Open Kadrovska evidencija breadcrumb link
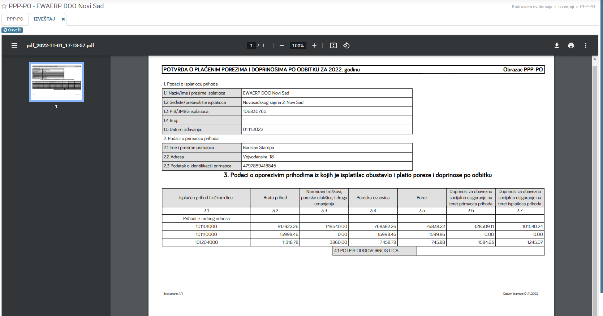Viewport: 603px width, 316px height. point(532,6)
